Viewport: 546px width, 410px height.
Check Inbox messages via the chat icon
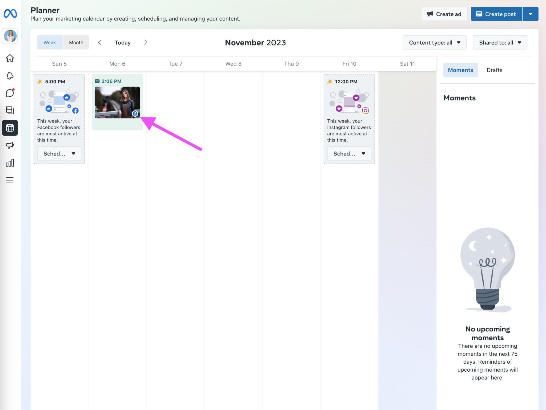10,93
